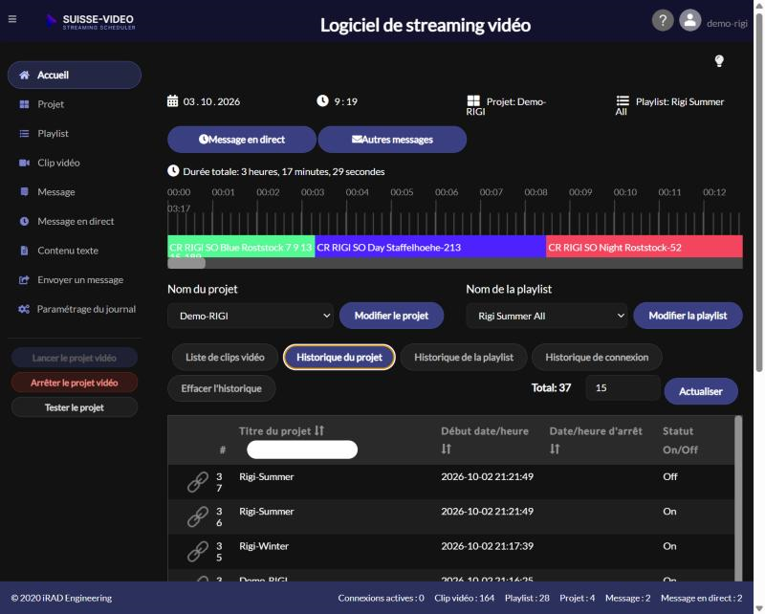This screenshot has width=765, height=614.
Task: Click Lancer le projet vidéo button
Action: [75, 358]
